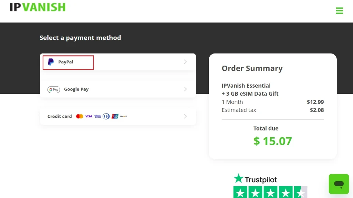Choose Credit card as payment method
353x198 pixels.
60,116
